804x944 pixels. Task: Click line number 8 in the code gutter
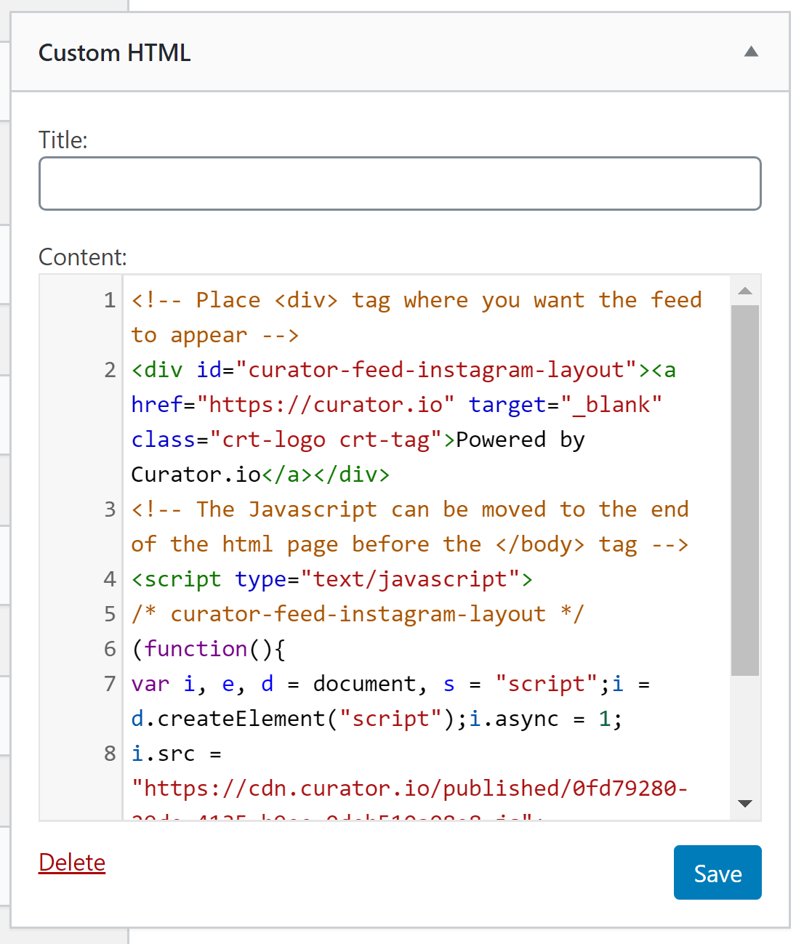108,754
